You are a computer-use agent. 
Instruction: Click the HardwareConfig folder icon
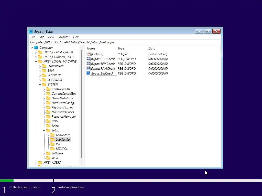[x=48, y=103]
